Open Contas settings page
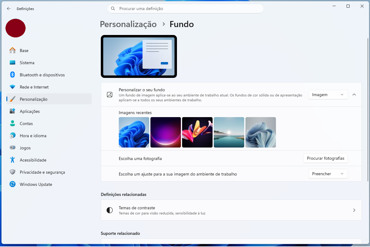The height and width of the screenshot is (247, 370). coord(49,123)
